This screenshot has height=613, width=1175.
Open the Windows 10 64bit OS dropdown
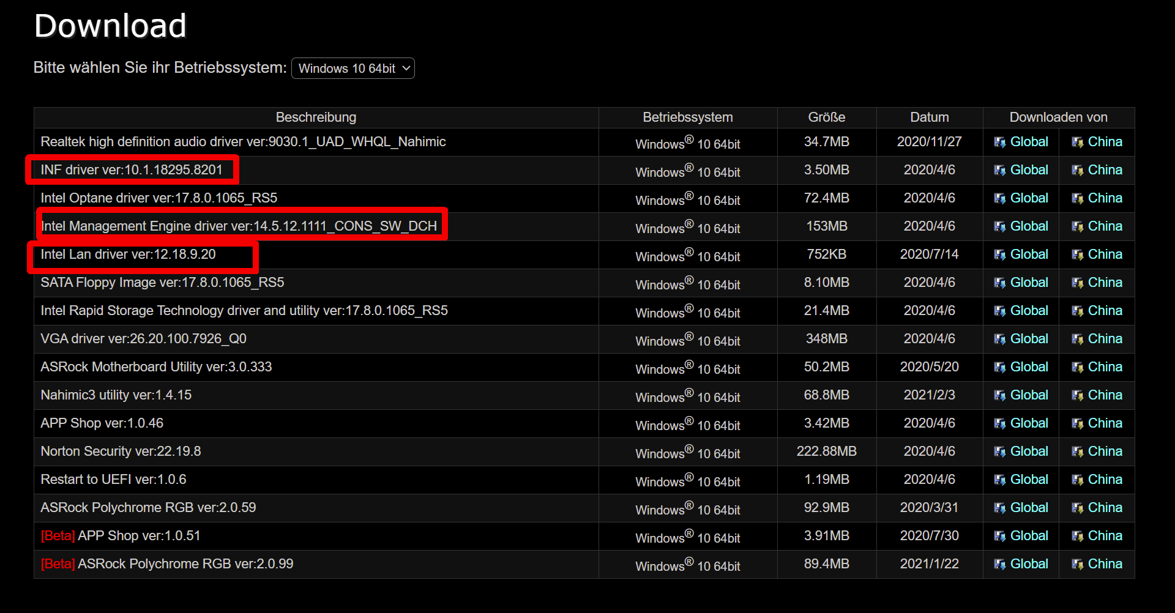[353, 69]
